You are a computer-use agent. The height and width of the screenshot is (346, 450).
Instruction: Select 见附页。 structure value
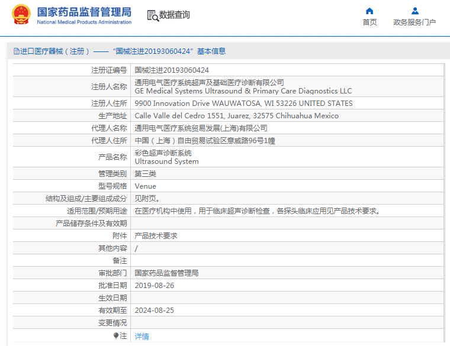147,199
